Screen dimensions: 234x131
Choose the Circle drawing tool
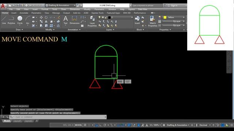(x=20, y=20)
